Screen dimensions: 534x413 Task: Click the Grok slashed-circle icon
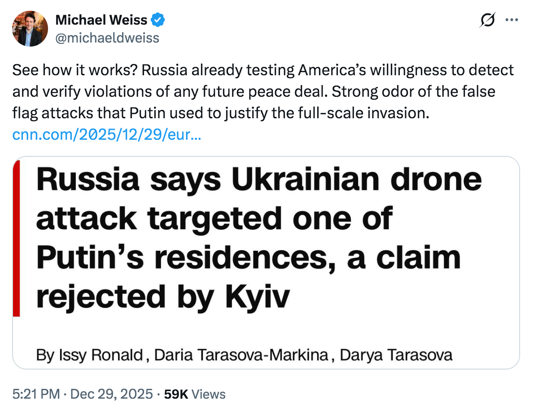tap(487, 20)
